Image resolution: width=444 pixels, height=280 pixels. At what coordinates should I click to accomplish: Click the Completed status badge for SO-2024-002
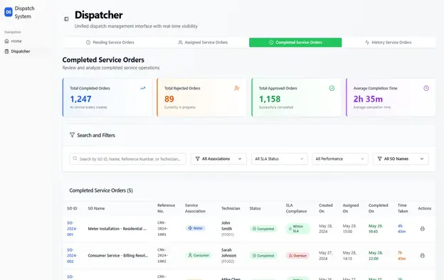263,256
